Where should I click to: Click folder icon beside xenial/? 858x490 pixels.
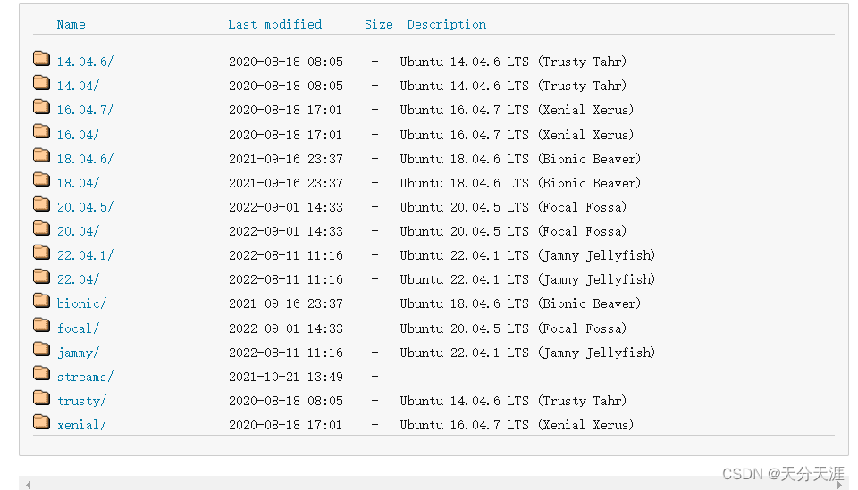click(x=42, y=421)
